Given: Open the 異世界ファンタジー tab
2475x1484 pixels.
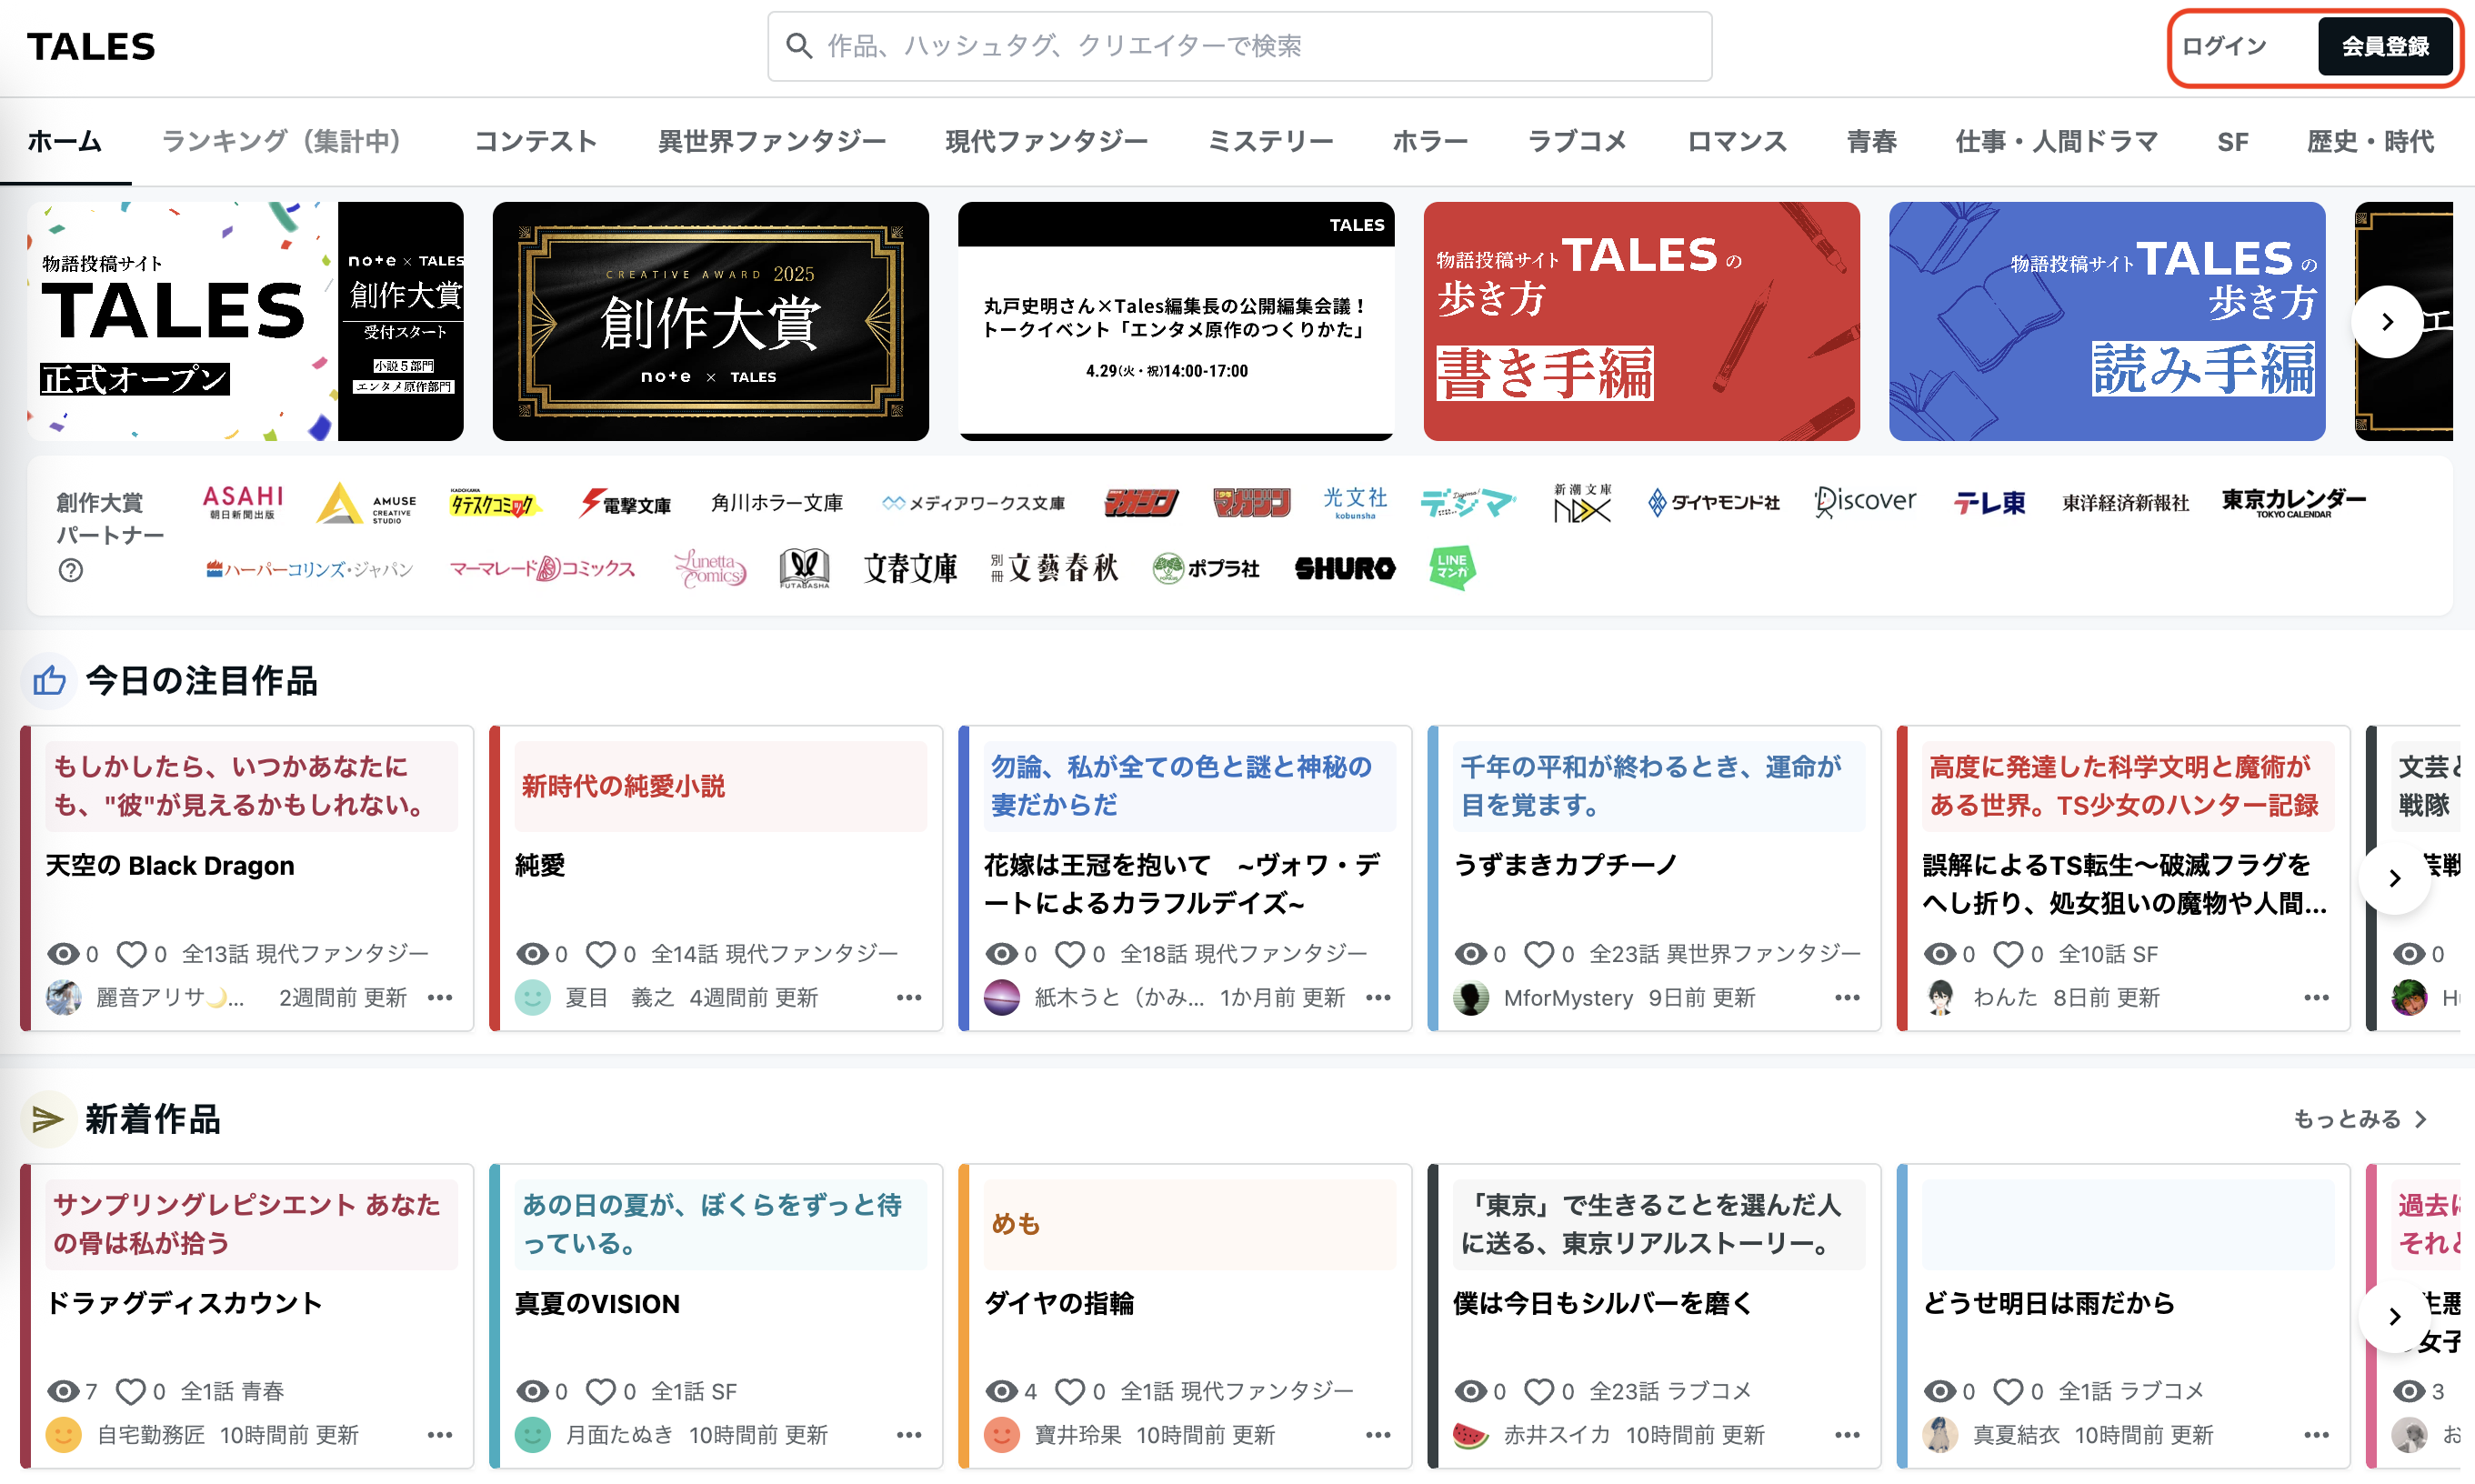Looking at the screenshot, I should click(771, 142).
